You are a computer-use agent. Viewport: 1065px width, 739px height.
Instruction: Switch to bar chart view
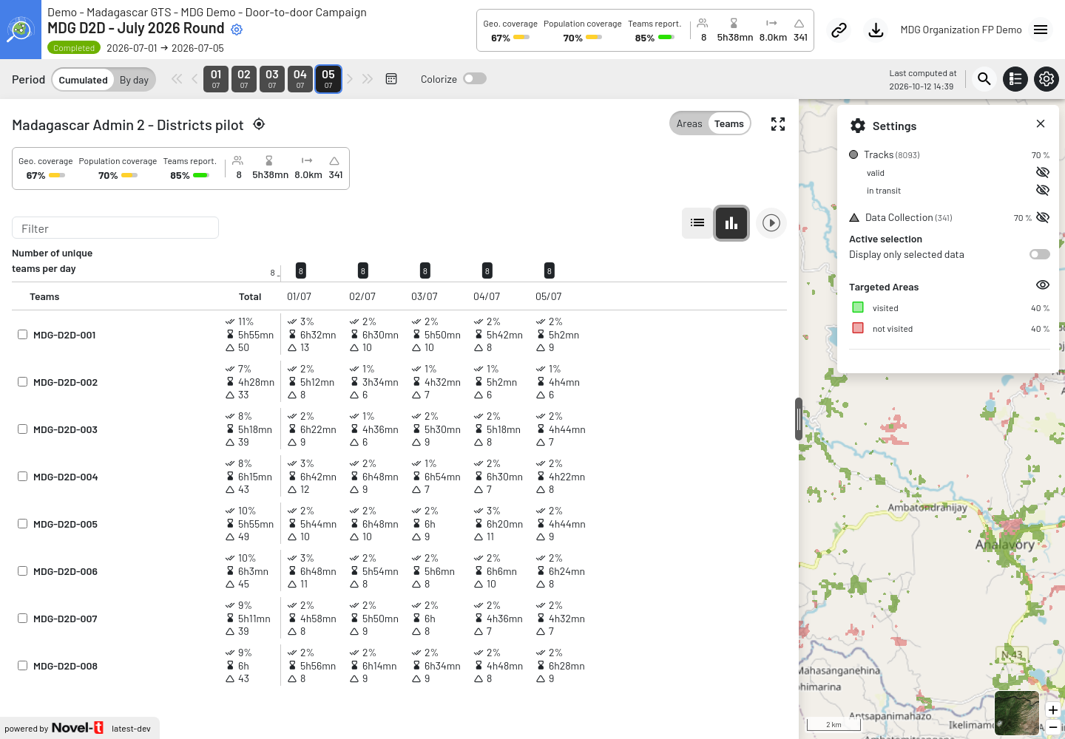(x=731, y=222)
